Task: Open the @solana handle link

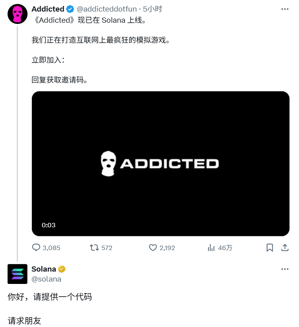Action: click(x=46, y=279)
